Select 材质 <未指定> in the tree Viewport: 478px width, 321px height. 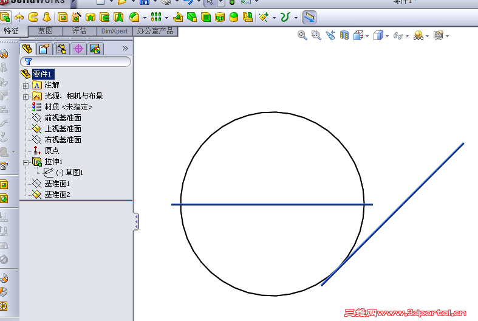pos(68,107)
